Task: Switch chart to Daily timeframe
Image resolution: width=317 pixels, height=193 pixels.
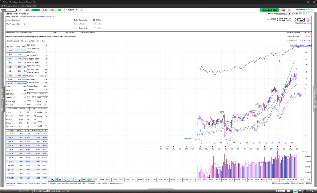Action: pyautogui.click(x=27, y=10)
